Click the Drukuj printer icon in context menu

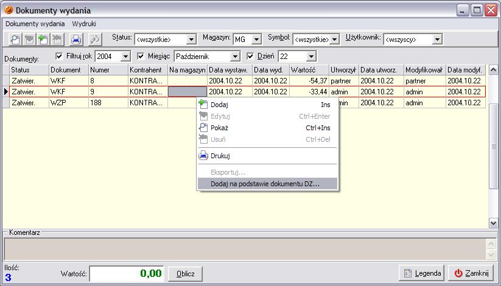[x=203, y=156]
